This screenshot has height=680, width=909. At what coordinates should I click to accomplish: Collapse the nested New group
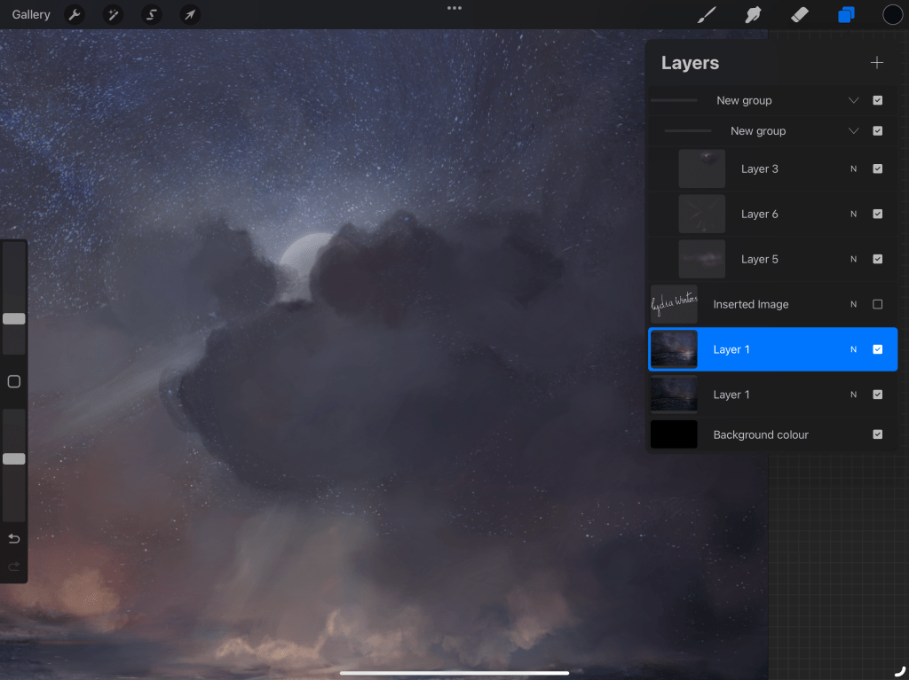[x=853, y=131]
